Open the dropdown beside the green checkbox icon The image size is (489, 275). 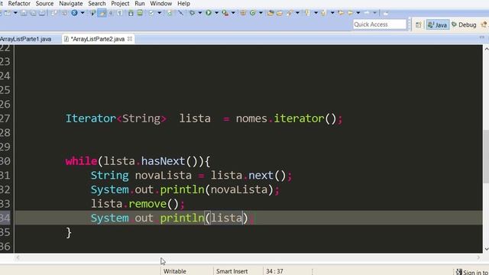click(160, 13)
